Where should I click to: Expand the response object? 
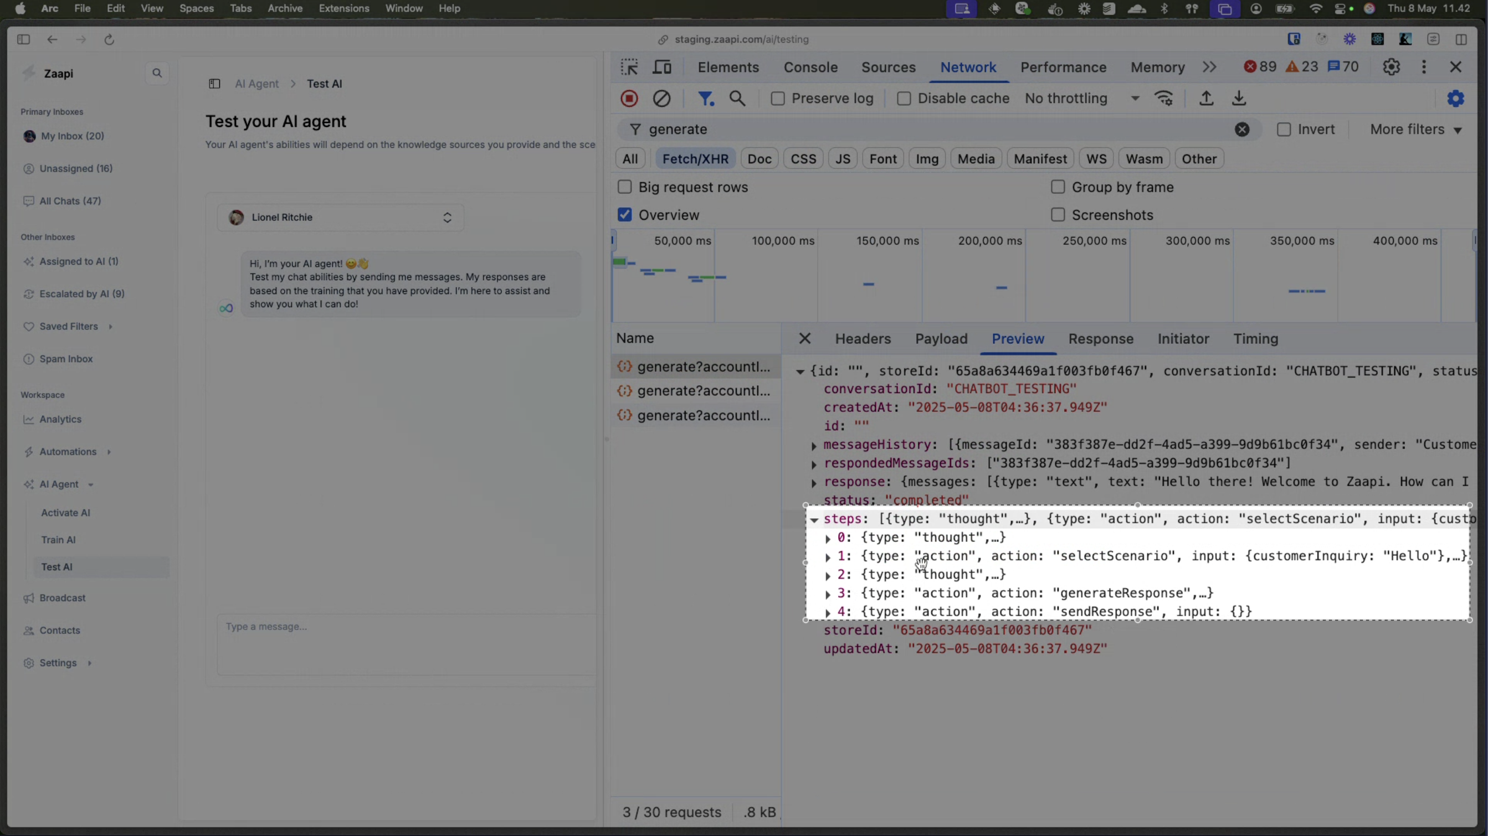(x=814, y=483)
